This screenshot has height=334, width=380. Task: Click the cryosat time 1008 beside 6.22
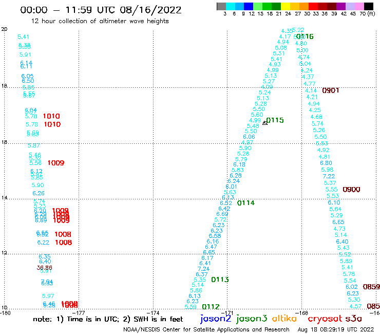tap(64, 243)
